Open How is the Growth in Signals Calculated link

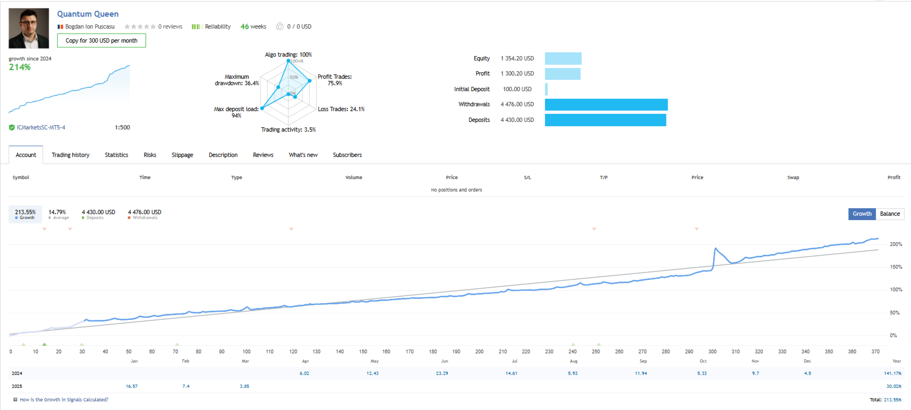click(64, 400)
